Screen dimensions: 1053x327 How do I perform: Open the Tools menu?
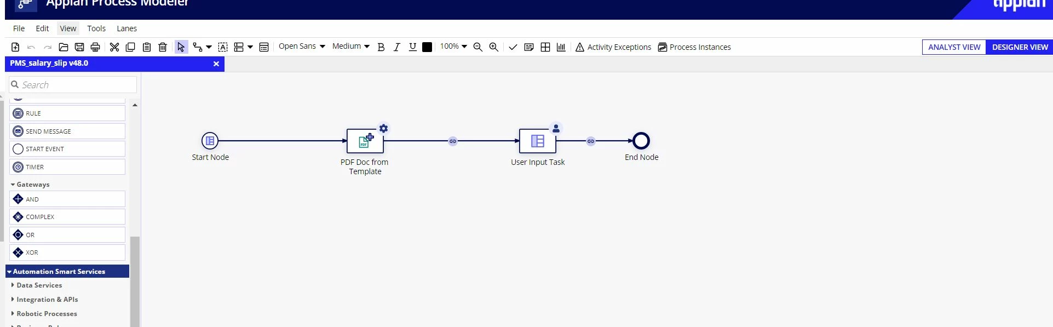coord(96,28)
